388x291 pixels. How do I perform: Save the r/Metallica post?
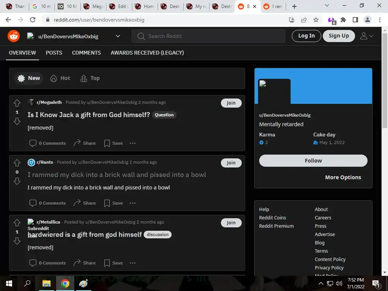[x=113, y=263]
